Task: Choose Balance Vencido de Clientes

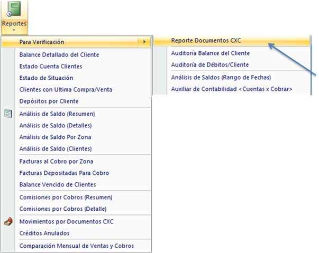Action: 58,184
